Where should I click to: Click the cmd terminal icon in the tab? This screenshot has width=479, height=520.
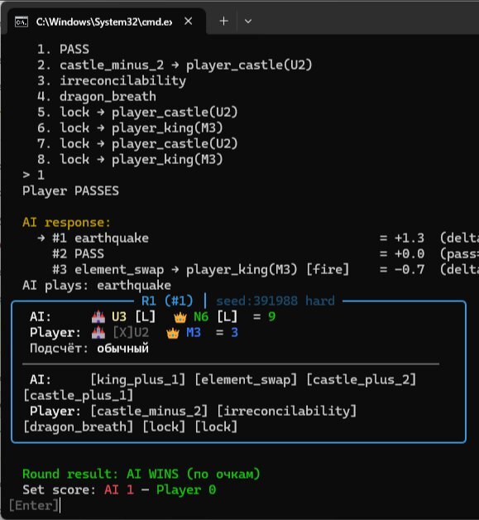(x=22, y=22)
